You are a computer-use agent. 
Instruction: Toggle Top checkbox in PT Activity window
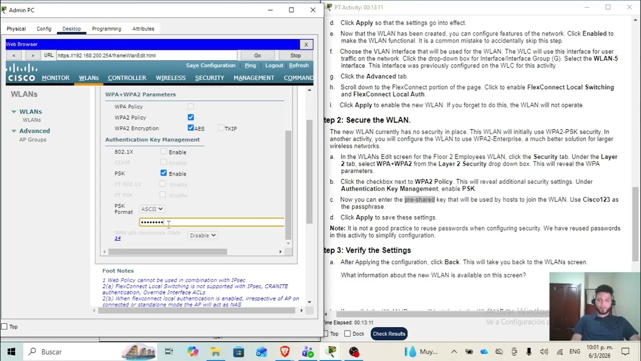(326, 334)
